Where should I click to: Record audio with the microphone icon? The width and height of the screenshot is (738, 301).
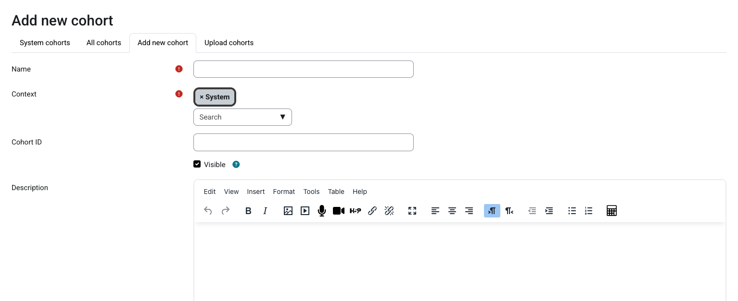(321, 211)
